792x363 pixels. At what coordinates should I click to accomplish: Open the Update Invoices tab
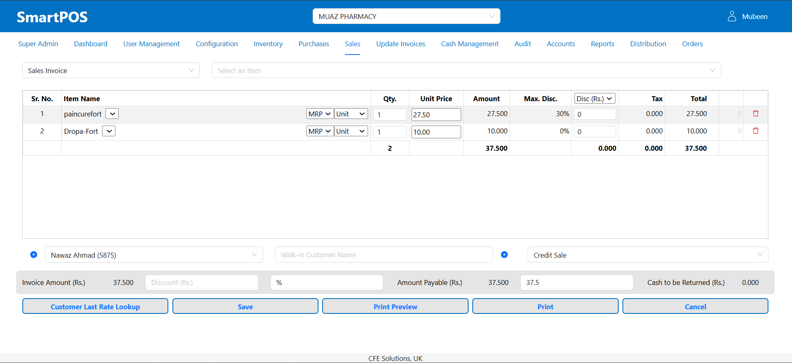[401, 44]
